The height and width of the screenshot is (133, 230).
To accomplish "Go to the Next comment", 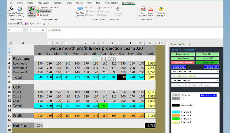I will [x=89, y=7].
